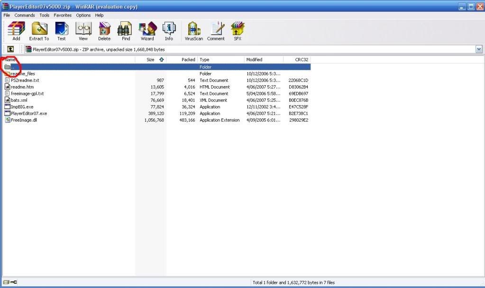
Task: Open the View file tool
Action: click(83, 31)
